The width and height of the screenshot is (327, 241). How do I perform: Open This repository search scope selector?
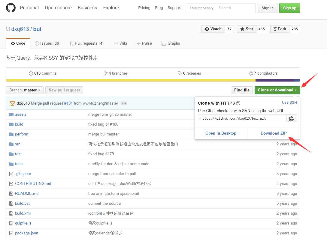point(201,8)
